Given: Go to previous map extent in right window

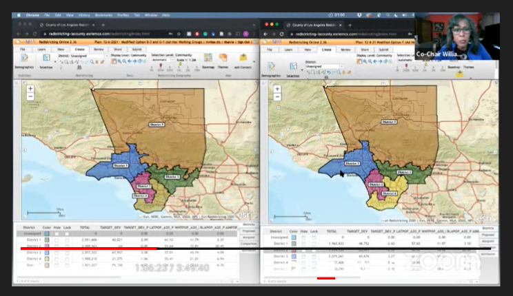Looking at the screenshot, I should (375, 61).
